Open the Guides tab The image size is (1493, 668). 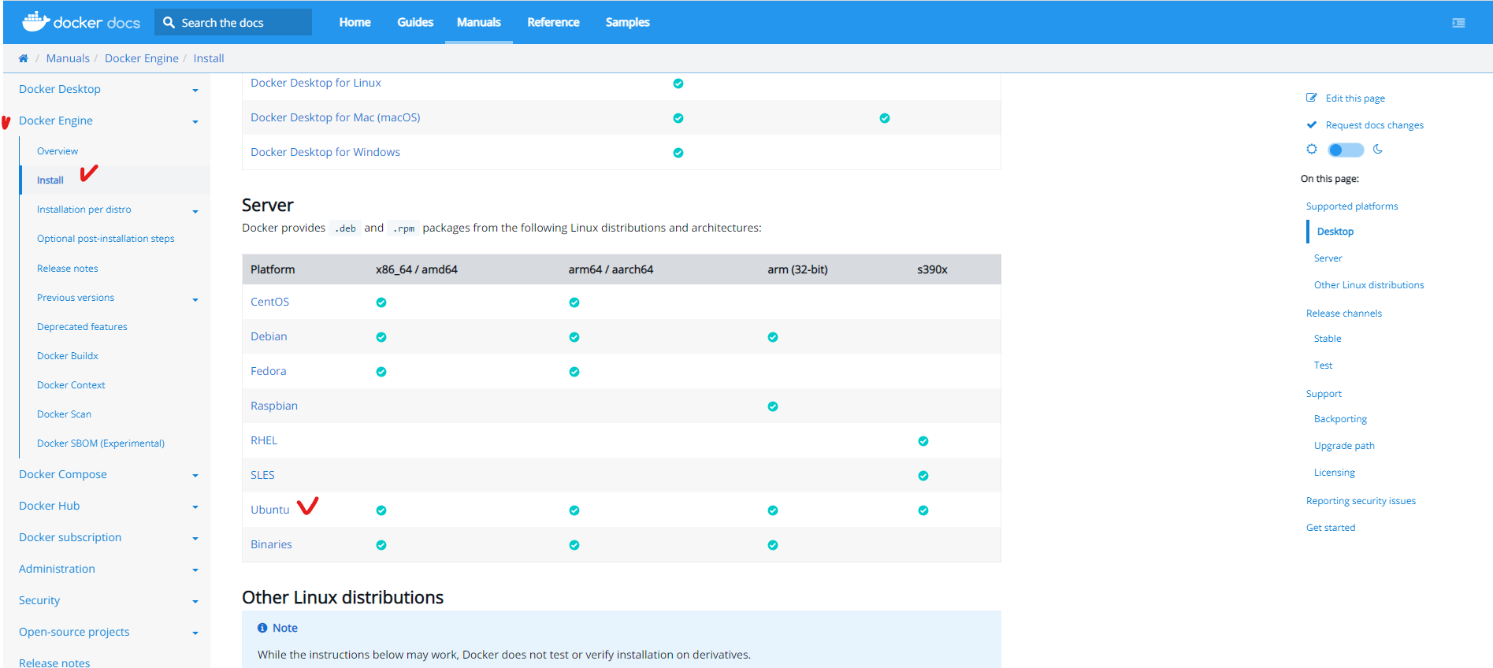[x=415, y=22]
